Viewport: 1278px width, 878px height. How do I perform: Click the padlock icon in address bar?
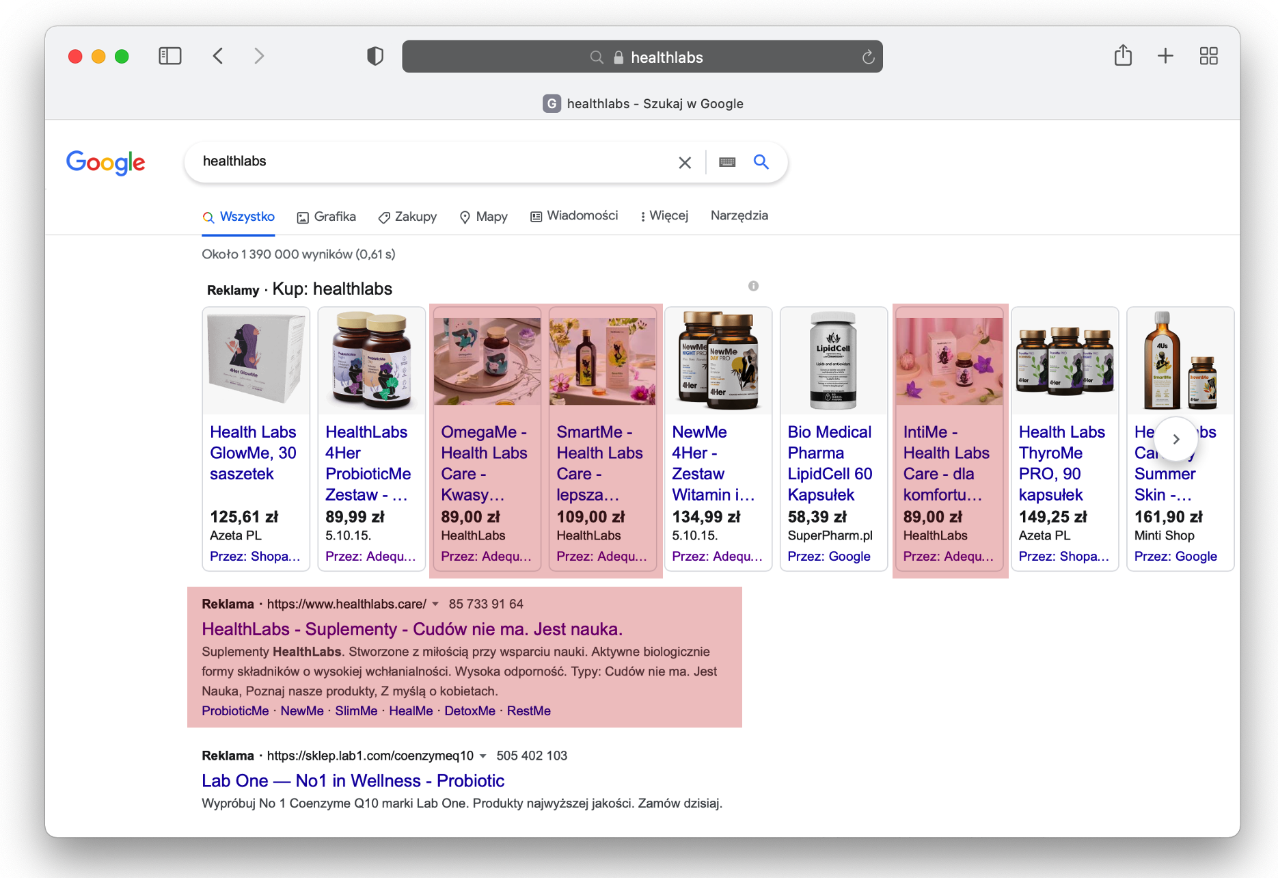pyautogui.click(x=618, y=57)
